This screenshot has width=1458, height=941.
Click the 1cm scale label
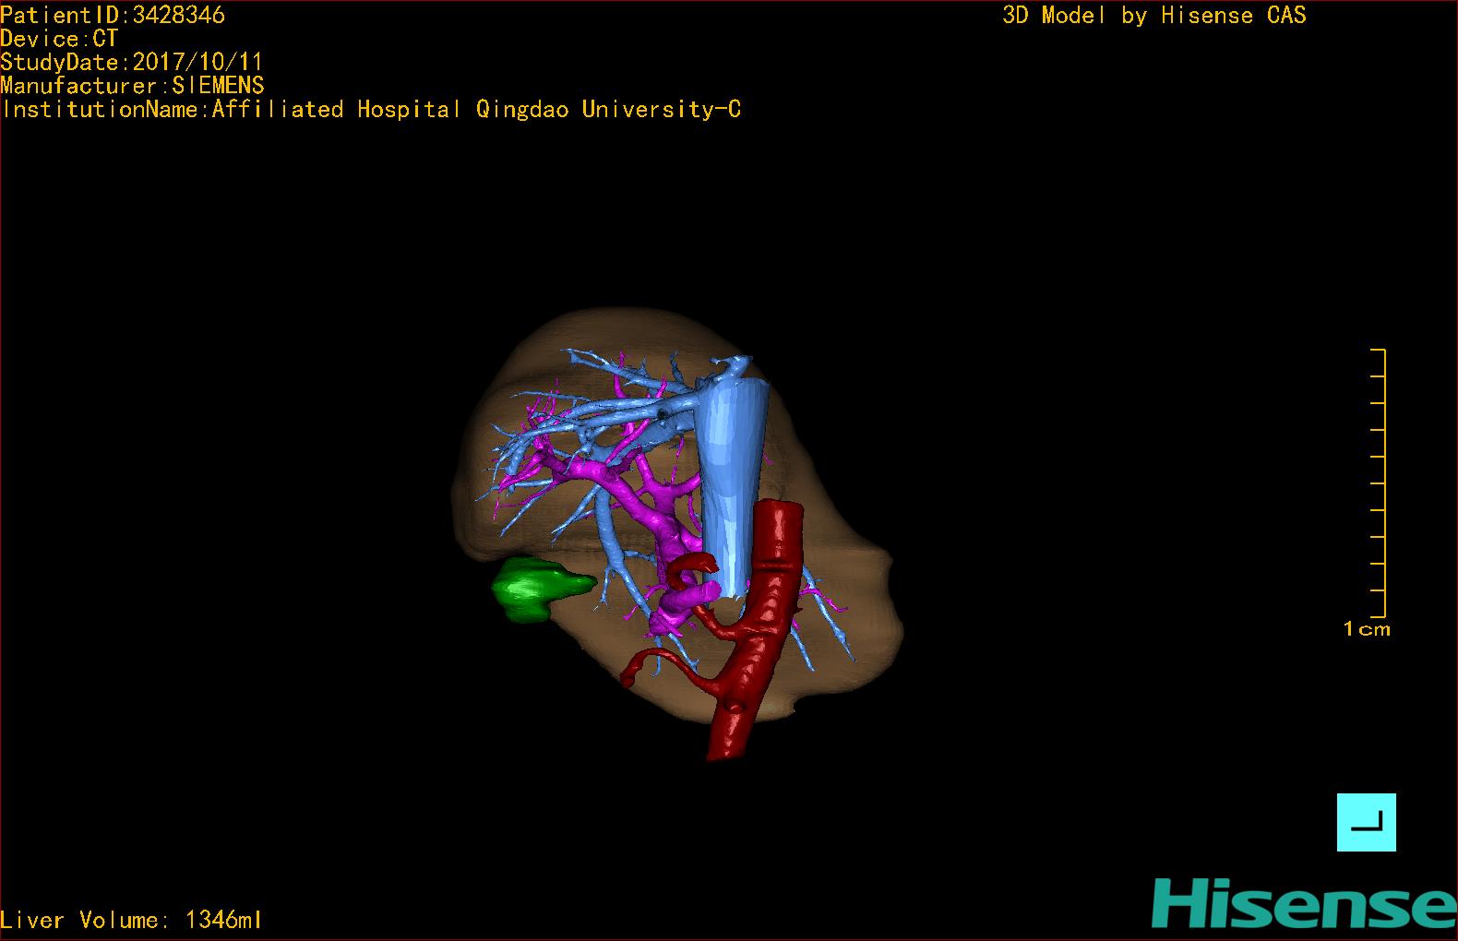pos(1367,629)
